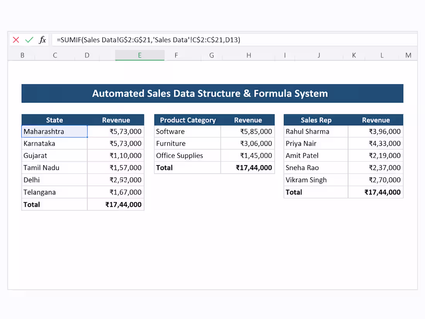Select Furniture revenue ₹3,06,000 cell

tap(248, 143)
